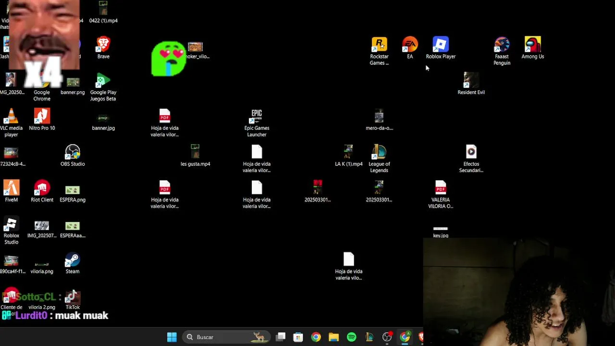Select the IMG_202507... image file
The image size is (615, 346).
[42, 230]
